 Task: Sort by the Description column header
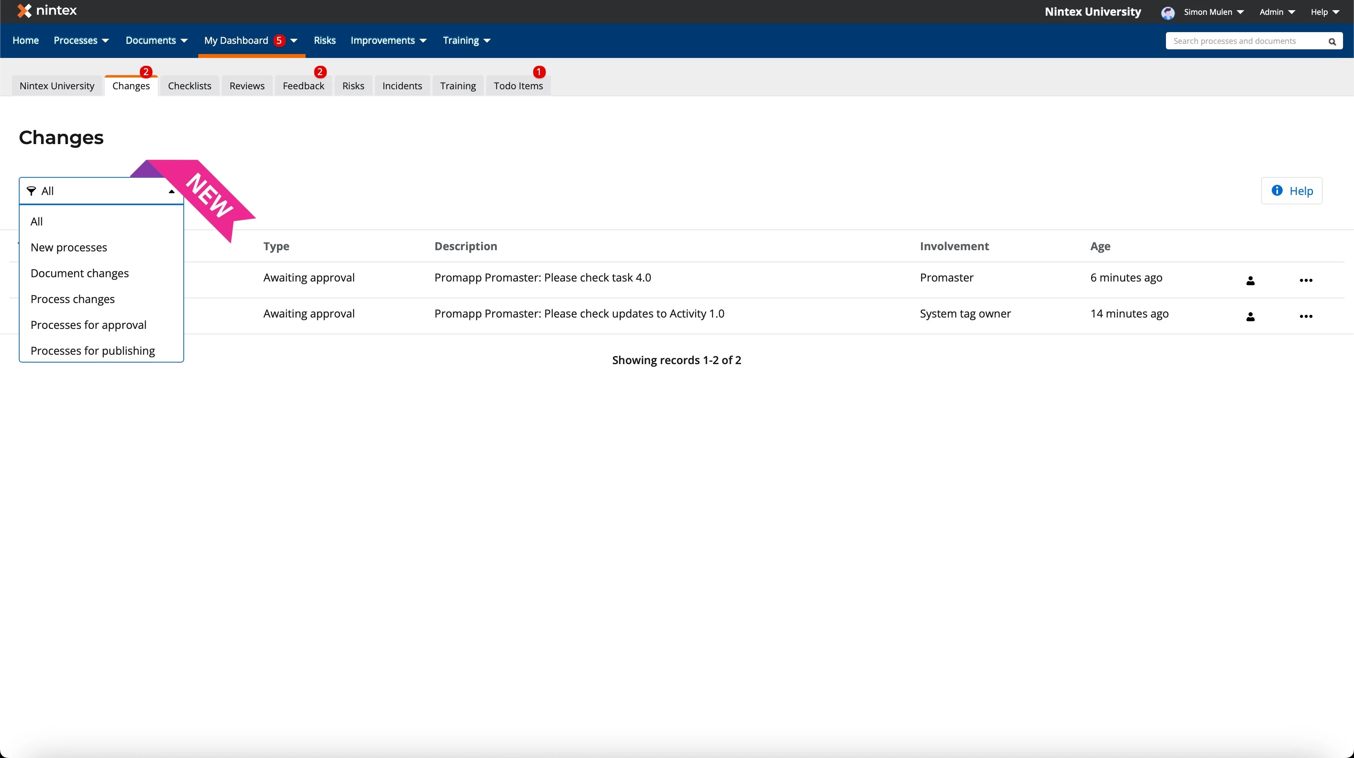click(466, 246)
